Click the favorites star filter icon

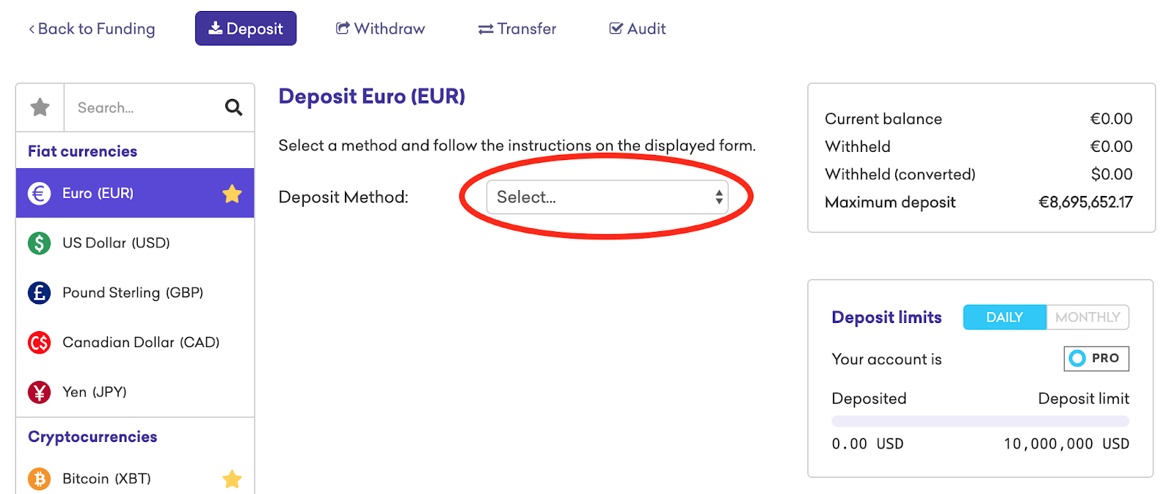[x=40, y=107]
